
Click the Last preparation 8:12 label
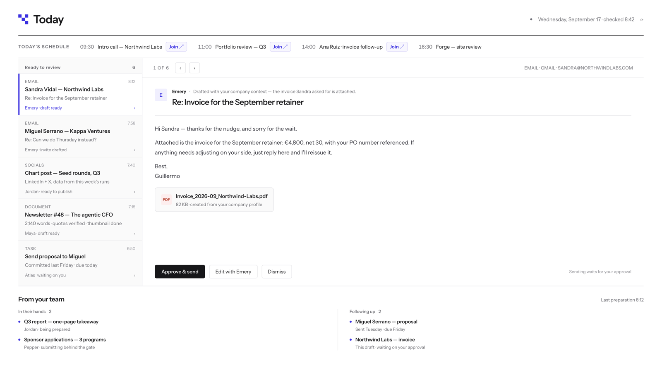622,300
